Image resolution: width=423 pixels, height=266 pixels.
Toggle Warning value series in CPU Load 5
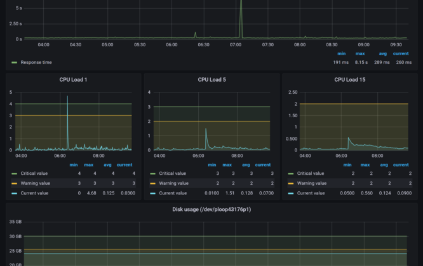pos(175,183)
